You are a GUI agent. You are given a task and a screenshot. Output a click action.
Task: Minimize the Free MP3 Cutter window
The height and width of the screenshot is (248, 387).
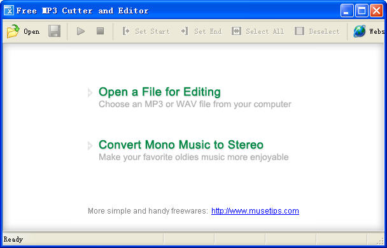click(x=347, y=11)
